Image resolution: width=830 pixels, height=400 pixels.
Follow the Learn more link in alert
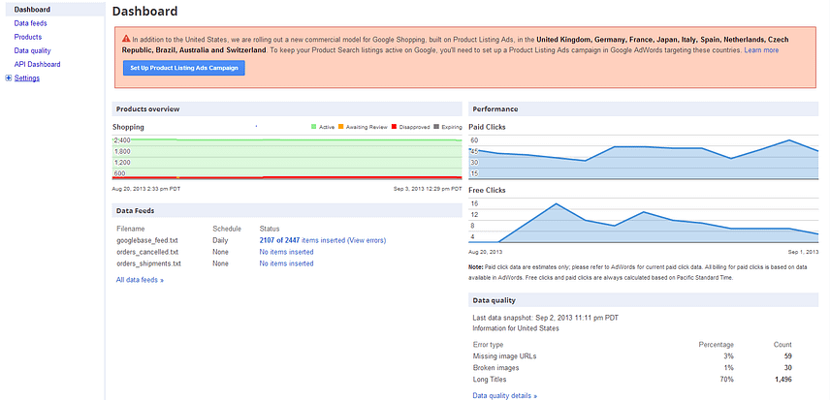coord(761,49)
